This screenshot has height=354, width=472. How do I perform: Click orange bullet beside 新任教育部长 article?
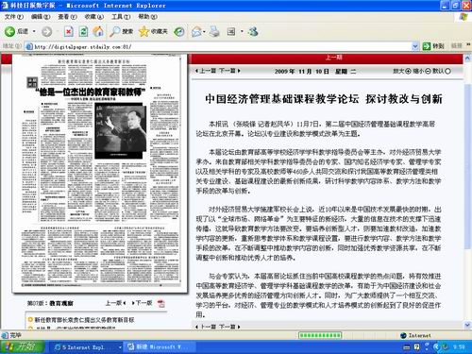tap(30, 320)
